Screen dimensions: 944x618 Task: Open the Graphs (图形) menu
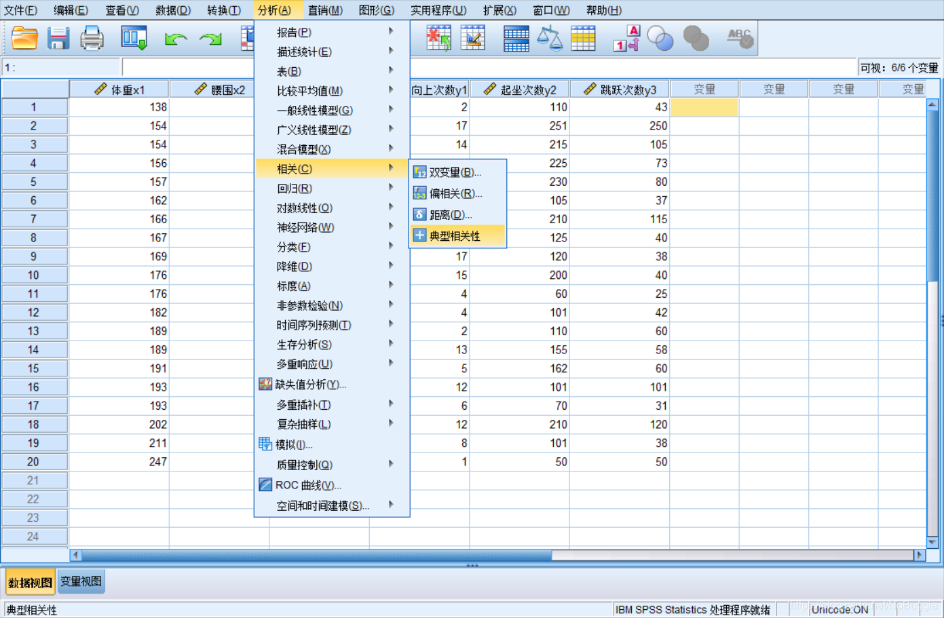[x=376, y=10]
